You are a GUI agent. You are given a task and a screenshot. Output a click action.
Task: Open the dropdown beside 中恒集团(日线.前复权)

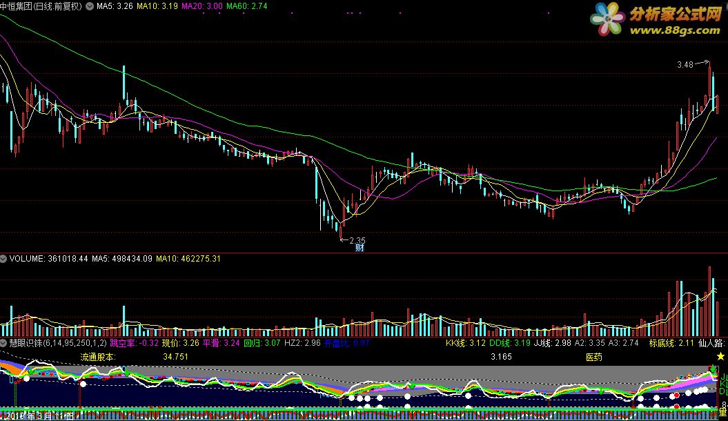coord(90,6)
